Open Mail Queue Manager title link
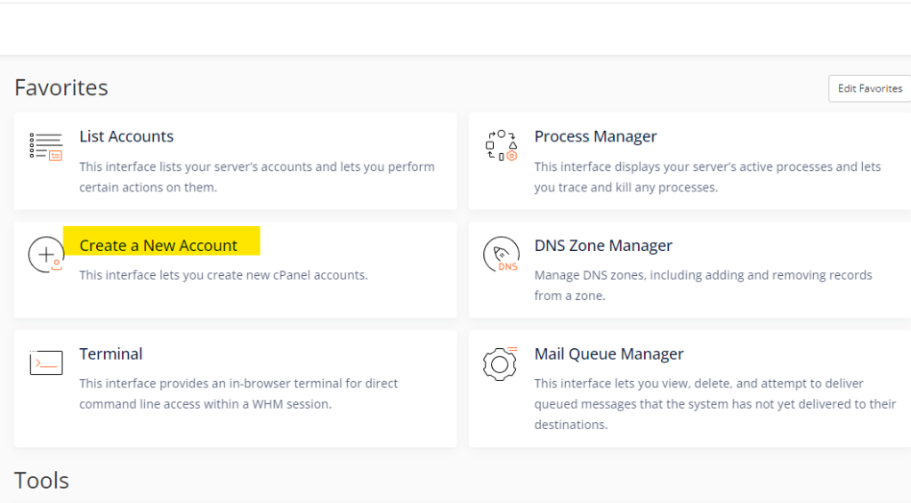The height and width of the screenshot is (503, 911). pos(609,354)
